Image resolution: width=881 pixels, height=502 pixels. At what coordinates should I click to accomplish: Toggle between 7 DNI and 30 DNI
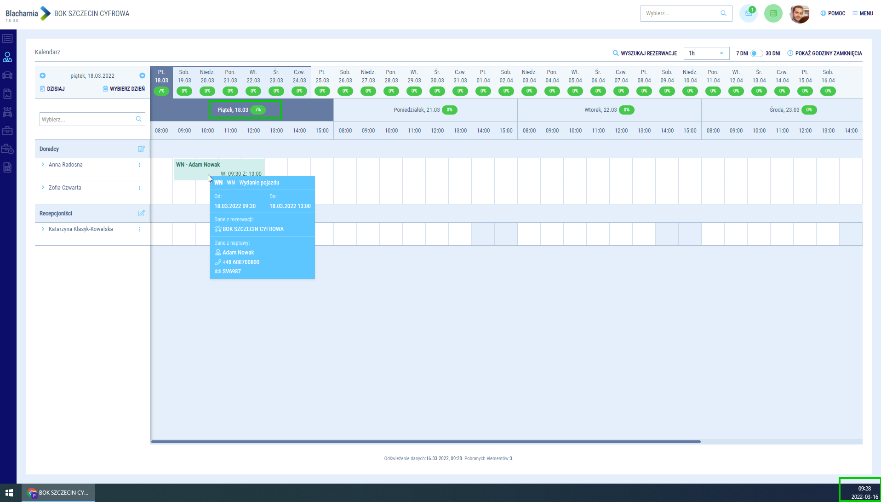coord(756,53)
